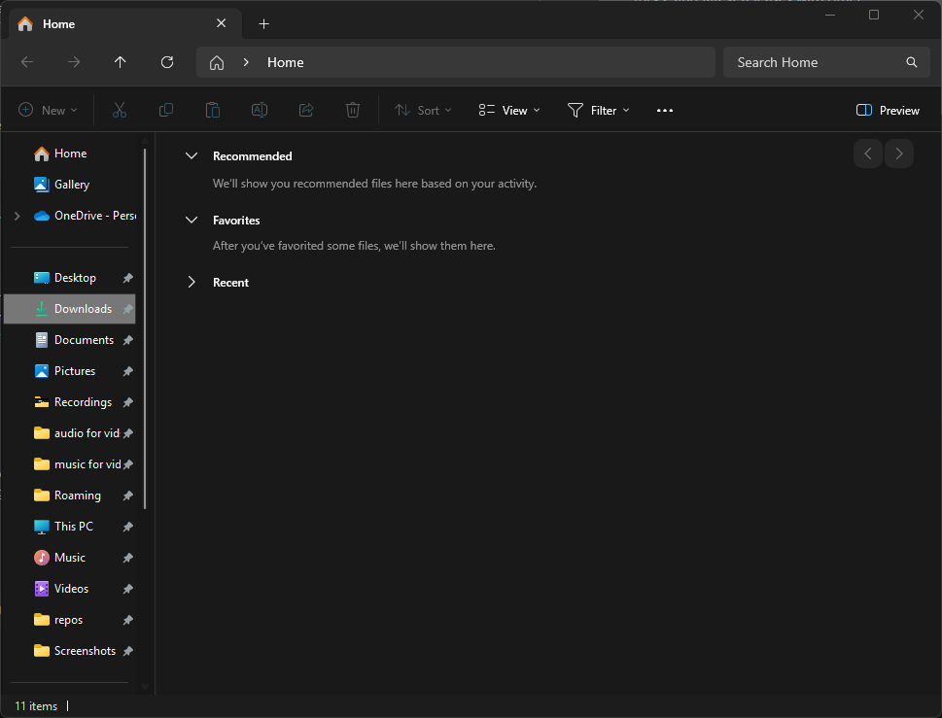Toggle the Preview pane
Viewport: 942px width, 718px height.
[x=888, y=111]
